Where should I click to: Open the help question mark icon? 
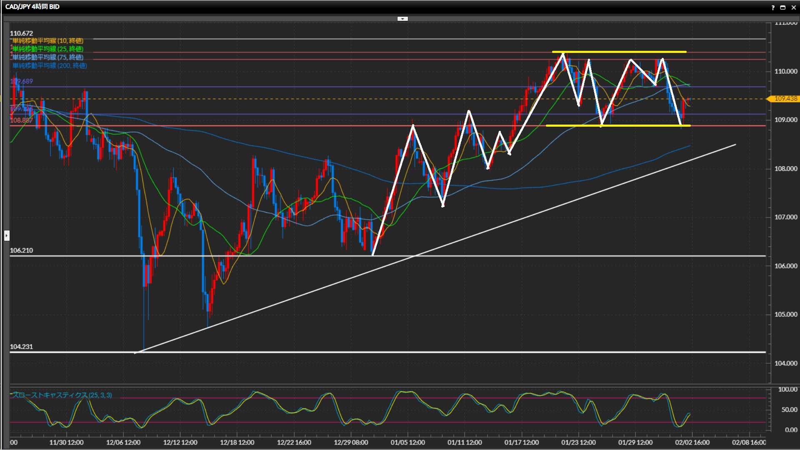pyautogui.click(x=773, y=7)
